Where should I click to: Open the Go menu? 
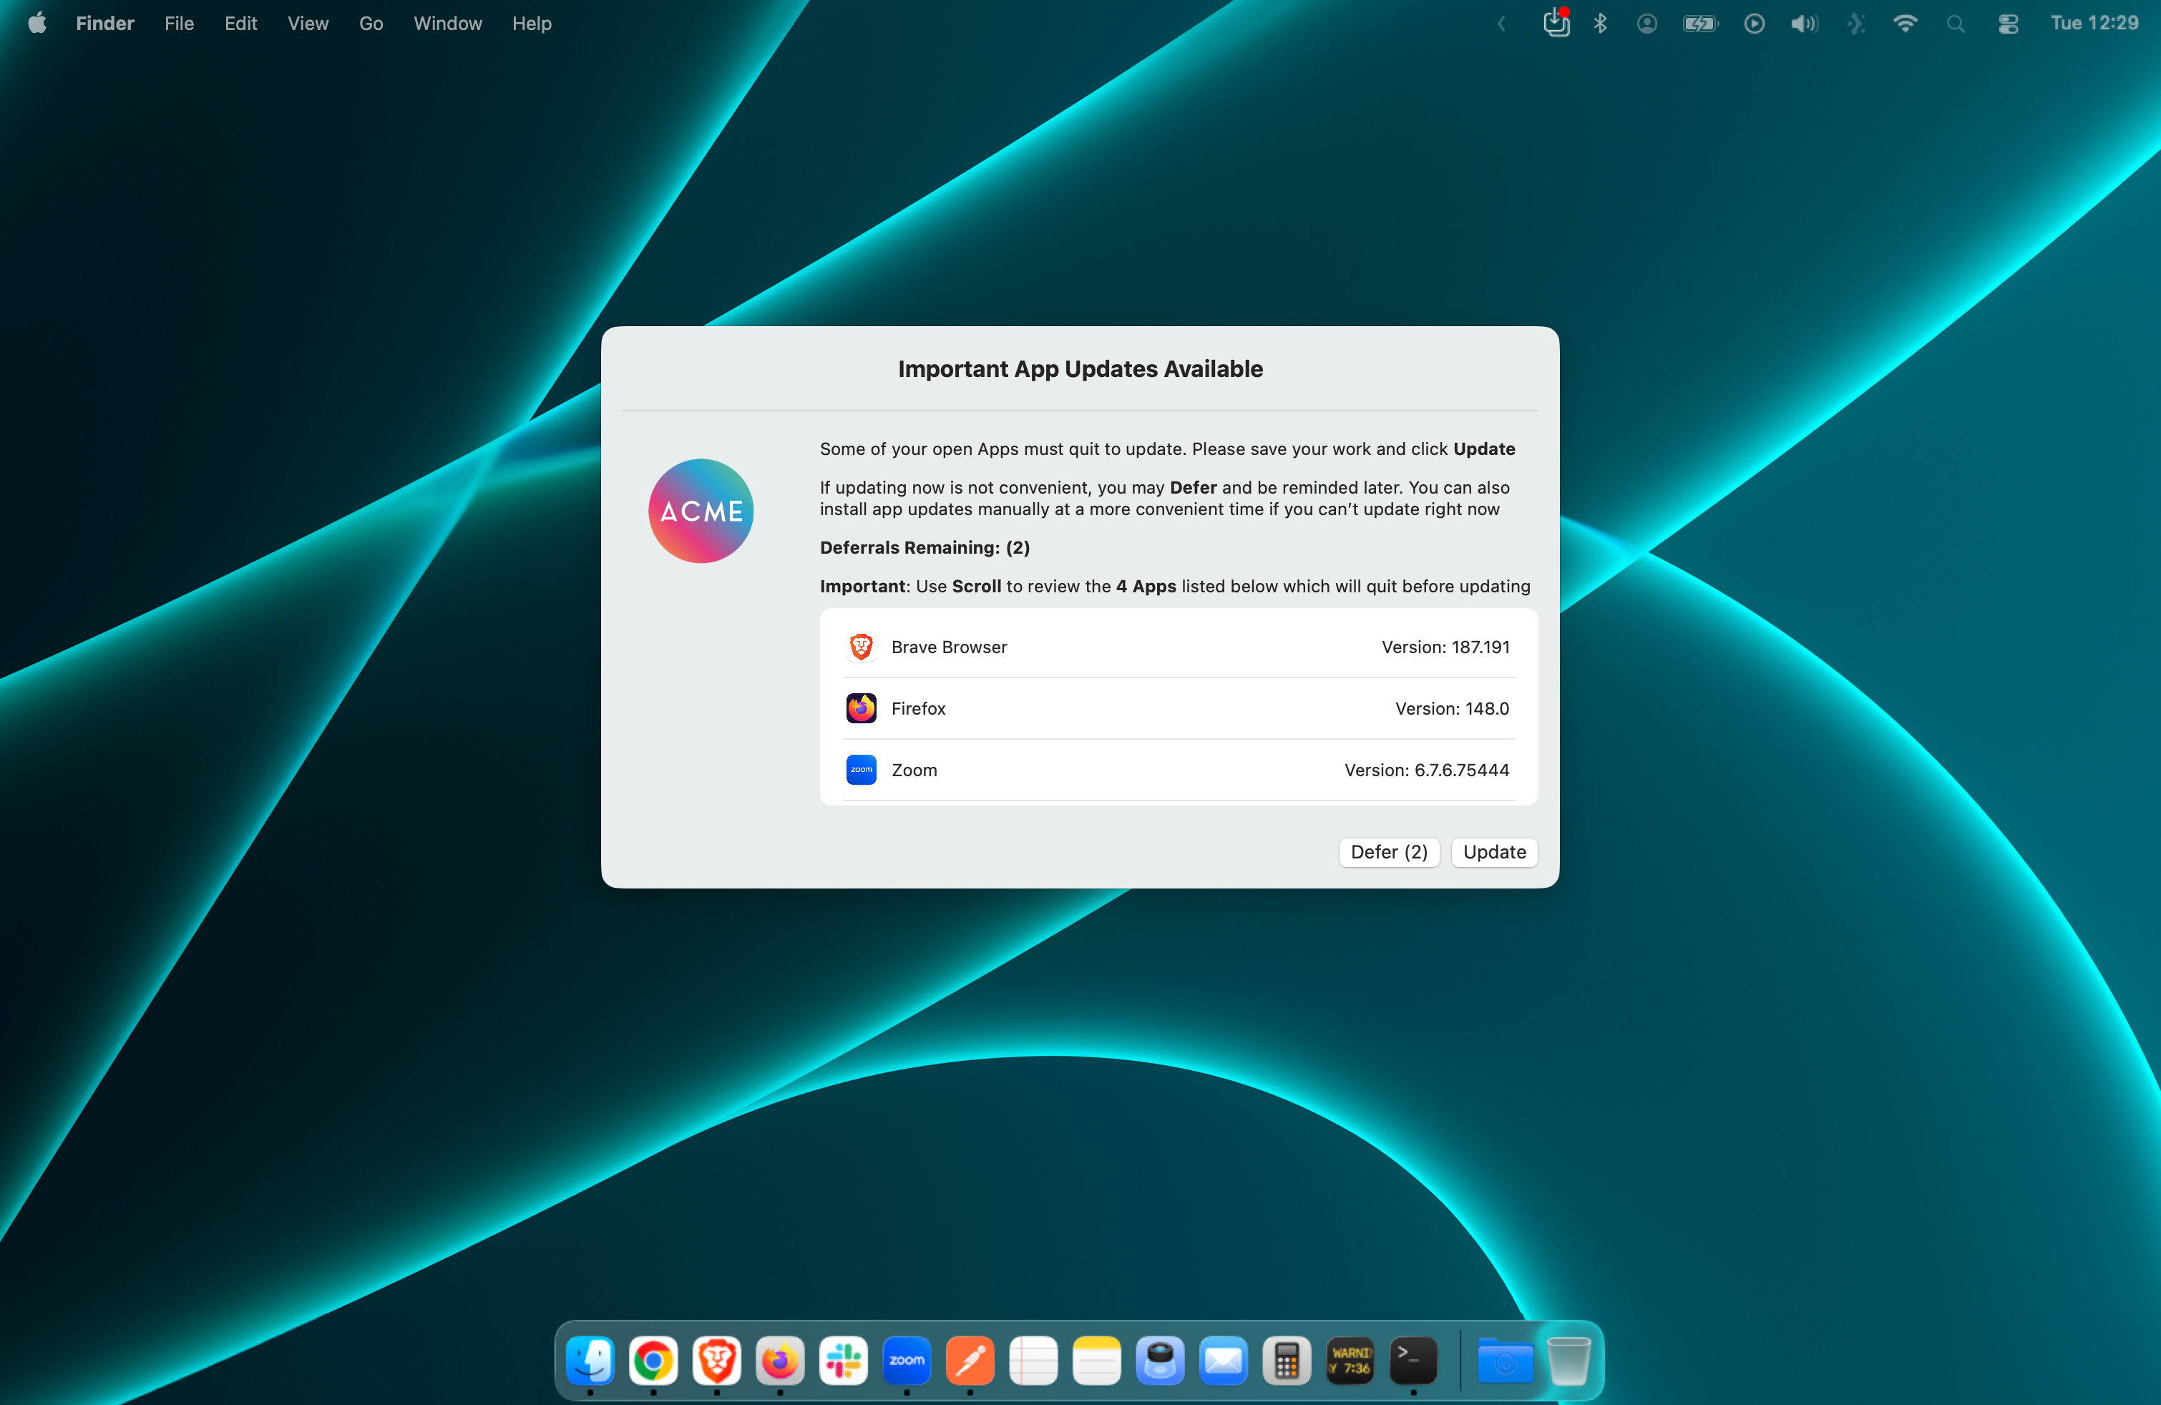pos(371,24)
